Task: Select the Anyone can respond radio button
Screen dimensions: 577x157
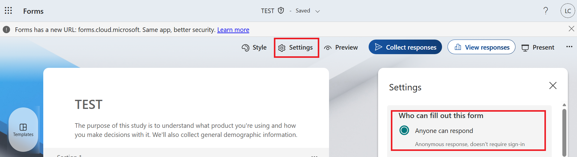Action: pos(404,130)
